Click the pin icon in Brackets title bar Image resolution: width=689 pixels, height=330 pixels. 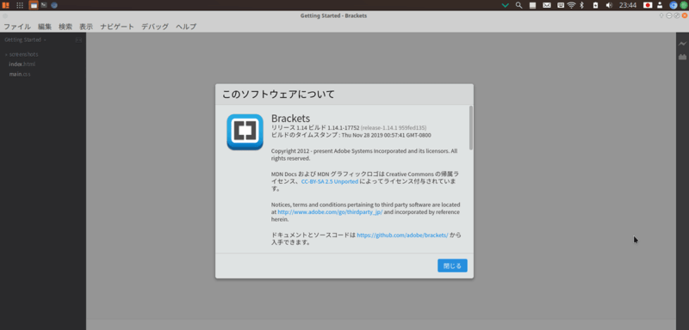661,15
